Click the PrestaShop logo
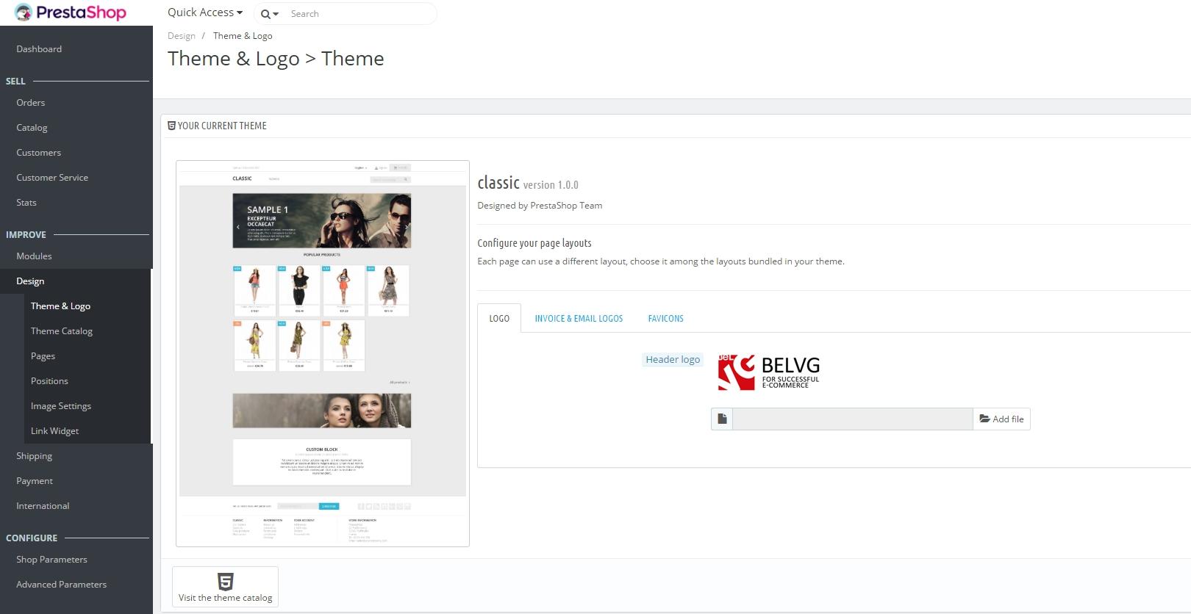1191x614 pixels. coord(71,12)
